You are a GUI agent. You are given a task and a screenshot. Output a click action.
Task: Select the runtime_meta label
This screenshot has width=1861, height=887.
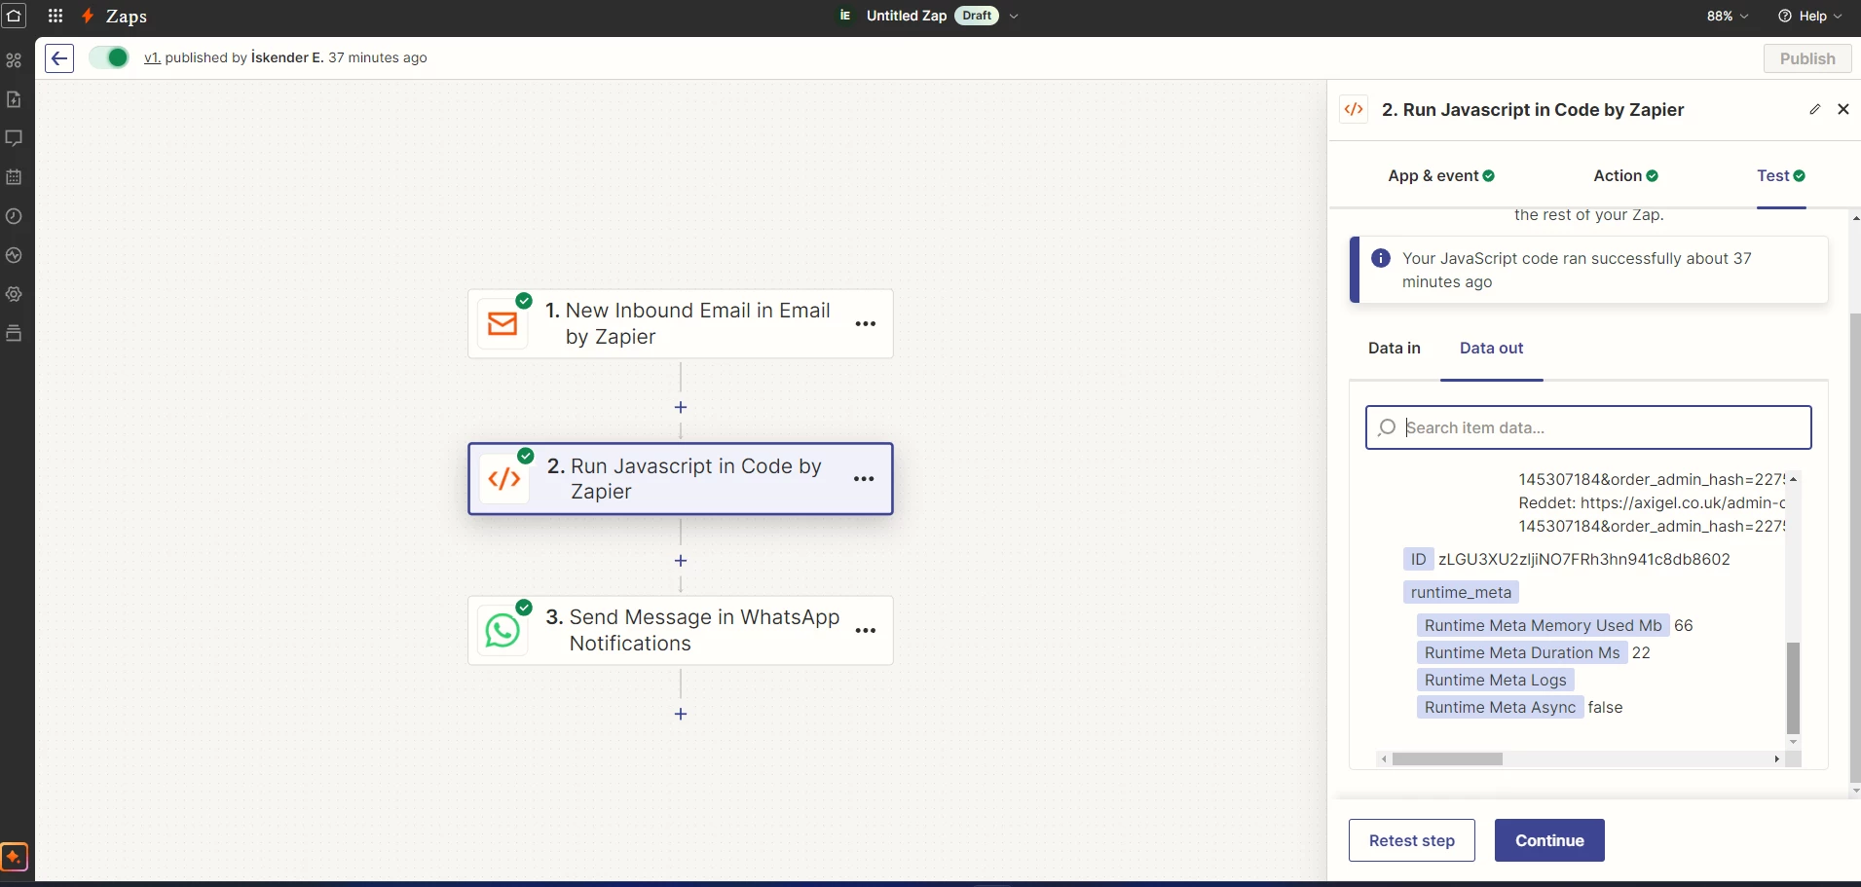click(x=1461, y=592)
